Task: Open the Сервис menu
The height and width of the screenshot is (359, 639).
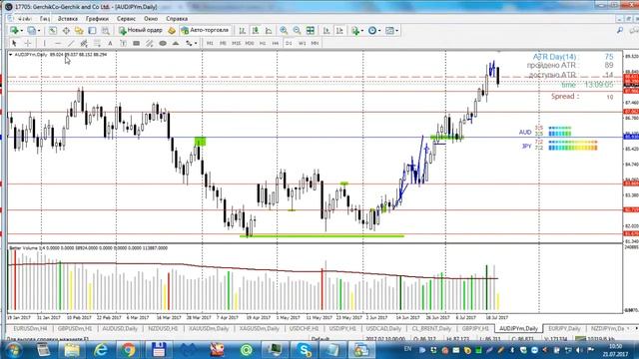Action: (126, 19)
